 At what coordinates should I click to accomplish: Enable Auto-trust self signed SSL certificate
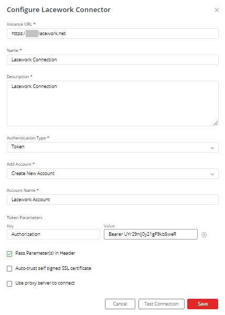pos(9,268)
